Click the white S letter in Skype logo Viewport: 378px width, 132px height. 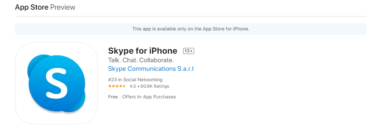(x=57, y=83)
